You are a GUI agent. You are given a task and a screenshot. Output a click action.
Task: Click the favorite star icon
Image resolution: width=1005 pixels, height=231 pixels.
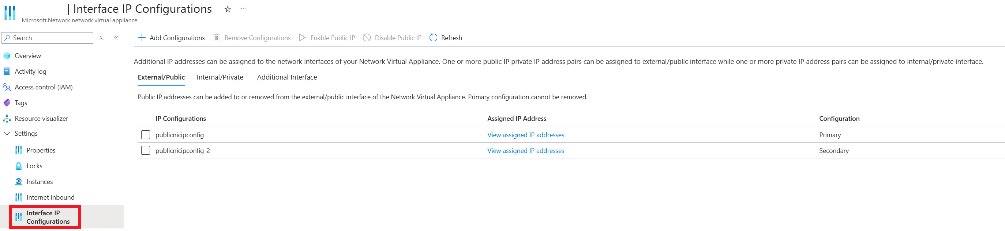click(228, 9)
